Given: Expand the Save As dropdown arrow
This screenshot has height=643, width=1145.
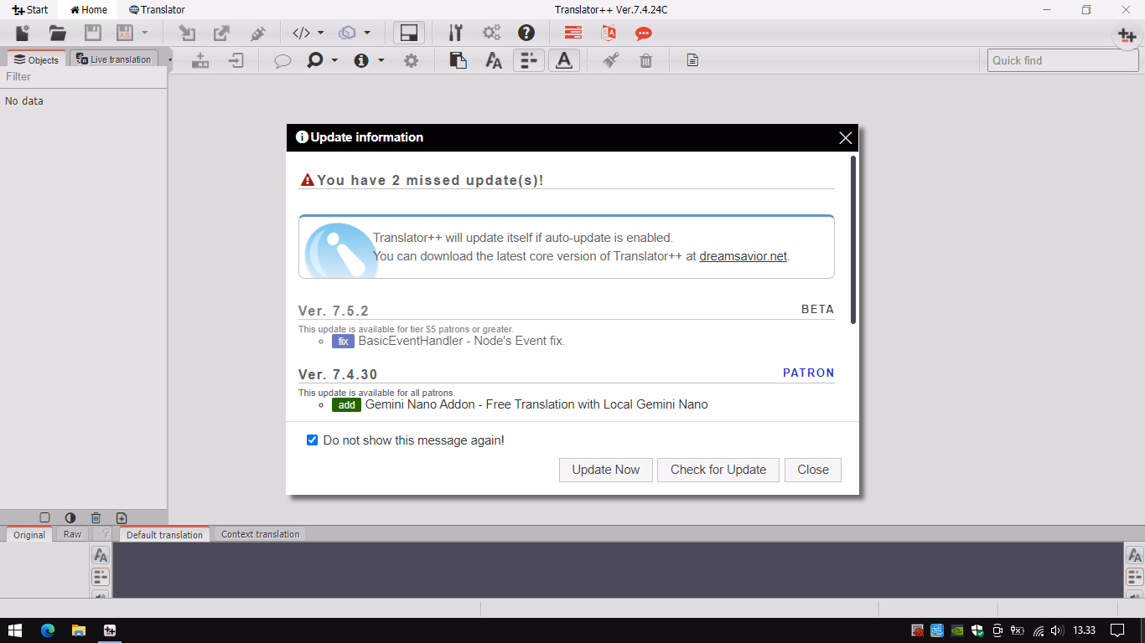Looking at the screenshot, I should 145,33.
